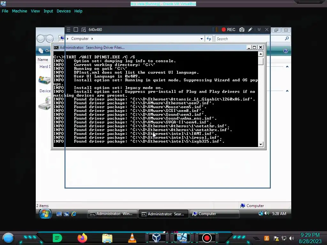Click the host network tray icon
This screenshot has width=327, height=245.
[x=284, y=238]
